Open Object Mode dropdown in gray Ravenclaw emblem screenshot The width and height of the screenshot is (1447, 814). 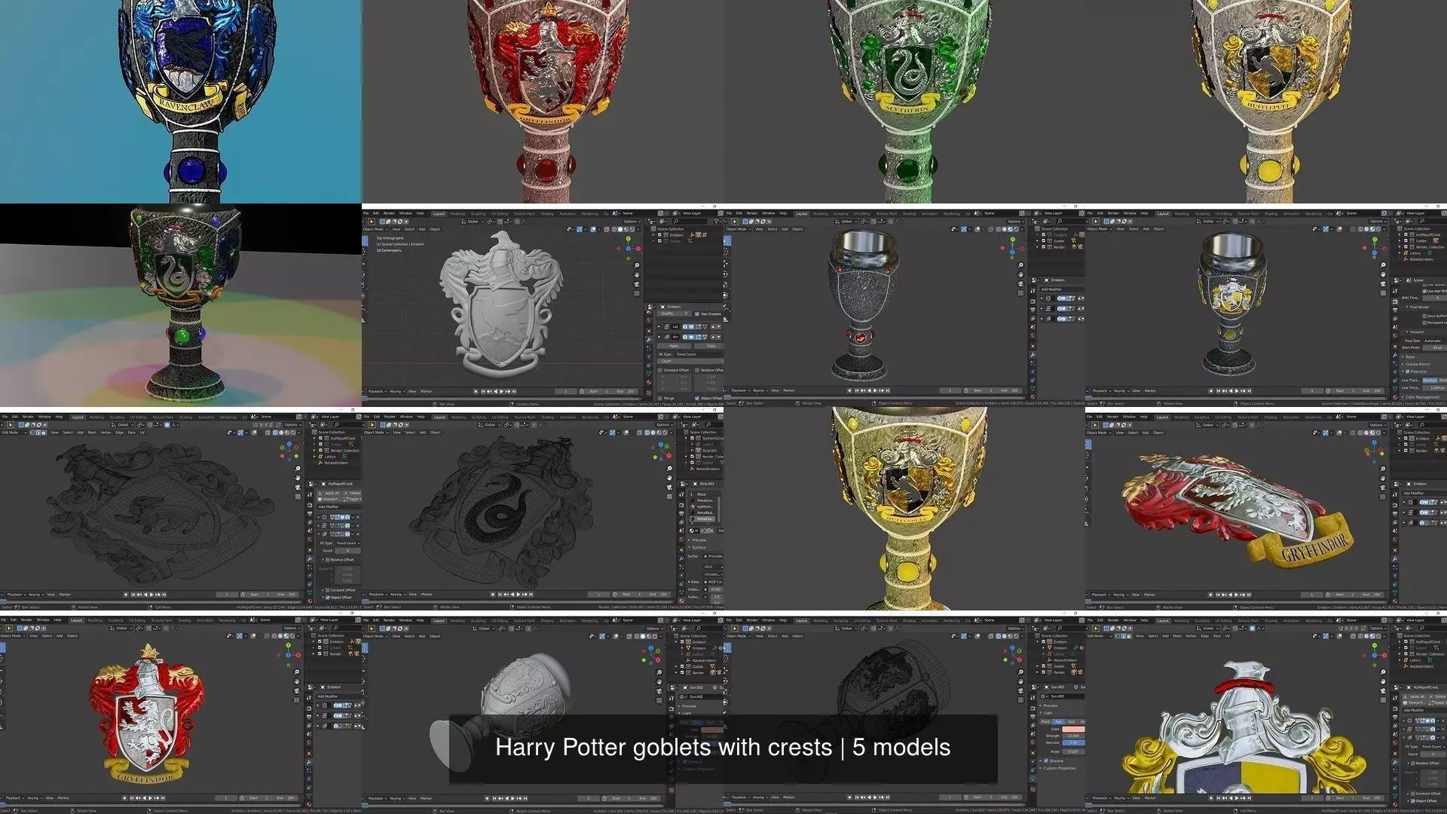375,229
